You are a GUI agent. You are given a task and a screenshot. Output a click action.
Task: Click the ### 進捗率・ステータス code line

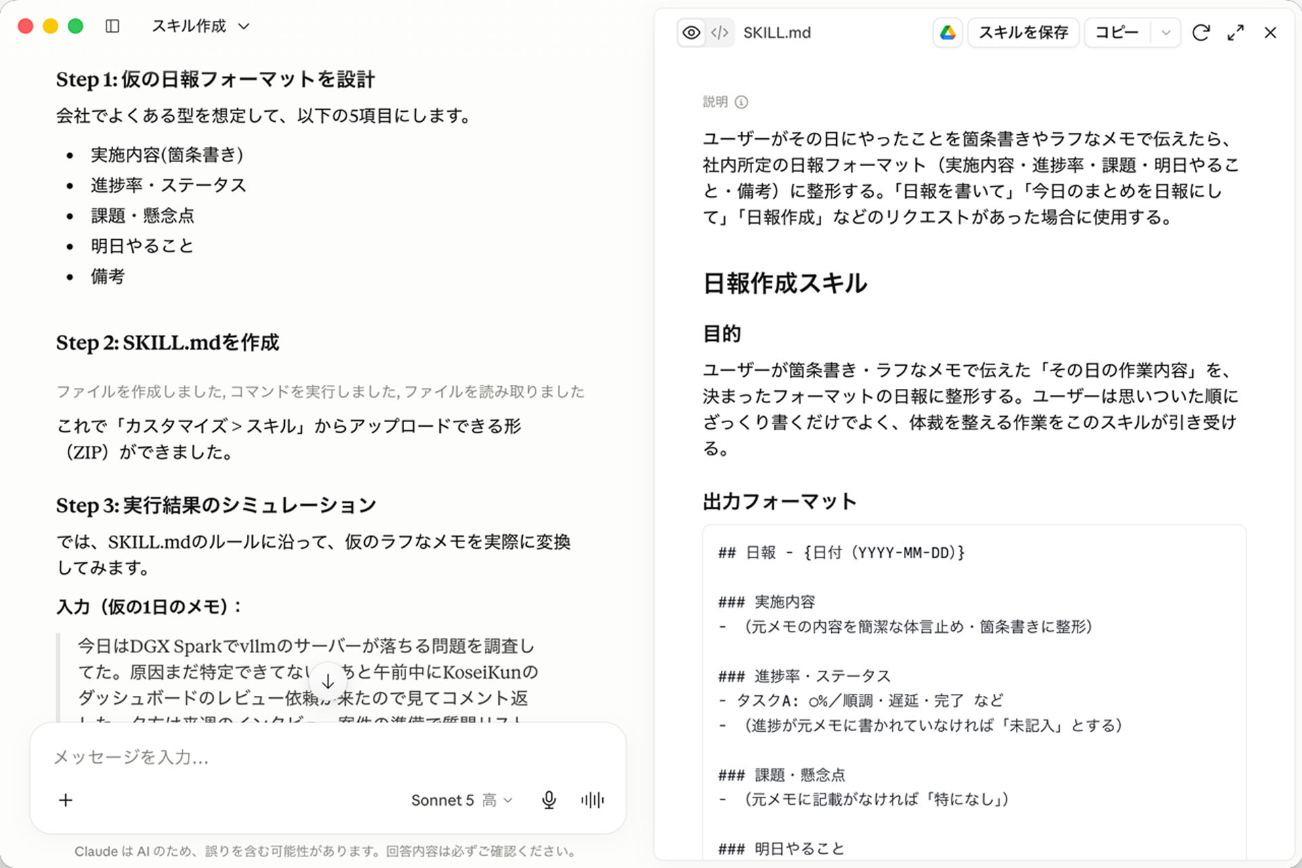tap(804, 676)
